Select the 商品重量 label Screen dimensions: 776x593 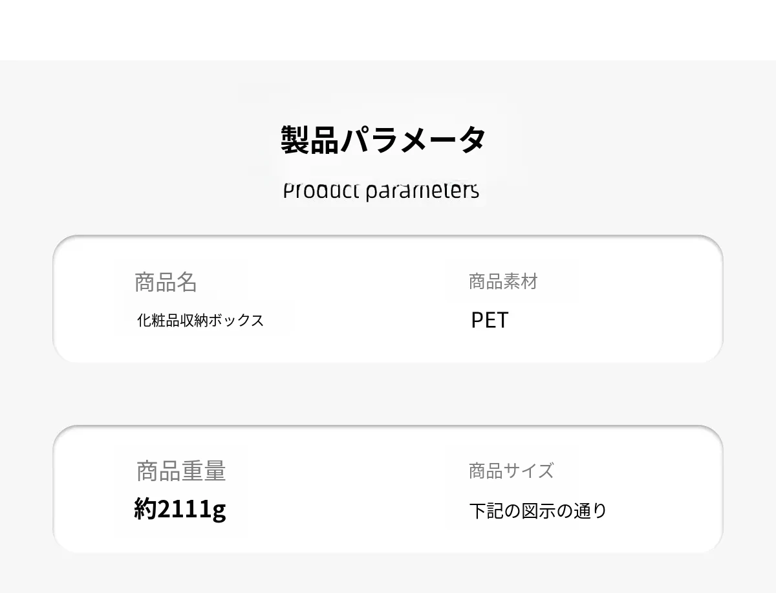tap(181, 471)
